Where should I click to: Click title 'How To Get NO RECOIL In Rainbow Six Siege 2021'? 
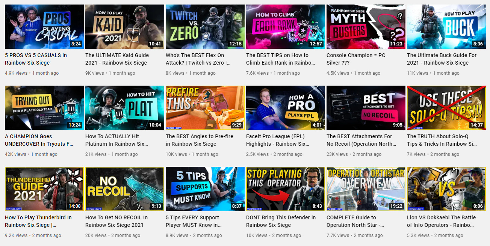116,221
